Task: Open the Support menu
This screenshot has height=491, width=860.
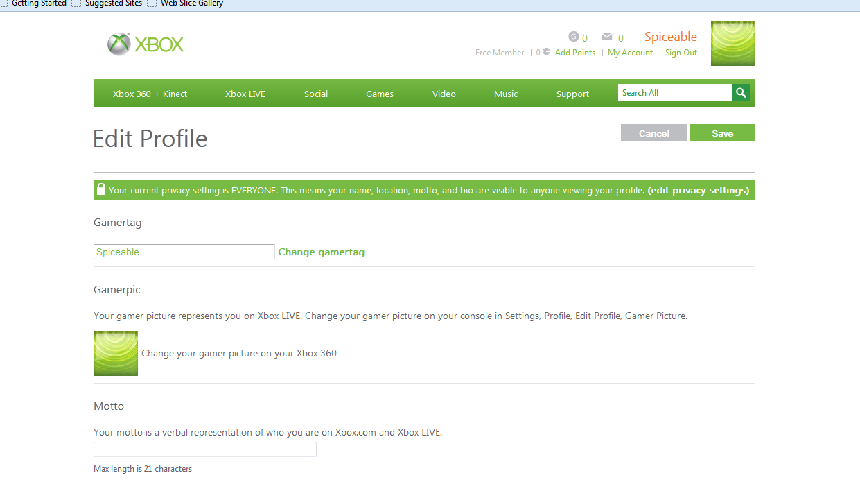Action: (572, 94)
